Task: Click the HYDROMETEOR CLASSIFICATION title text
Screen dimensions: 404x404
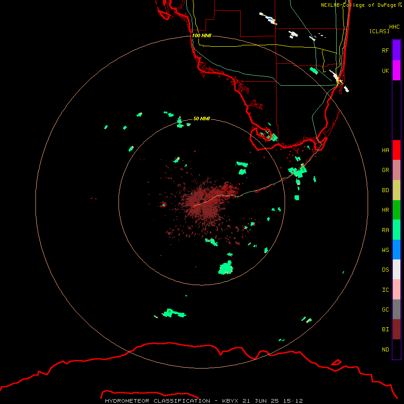Action: (x=158, y=401)
